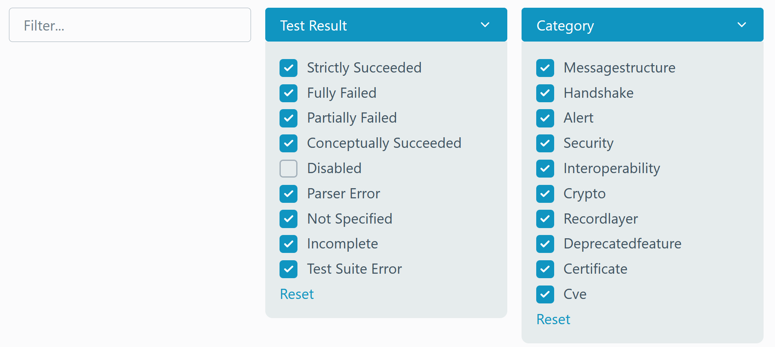
Task: Collapse the Test Result dropdown chevron
Action: coord(485,25)
